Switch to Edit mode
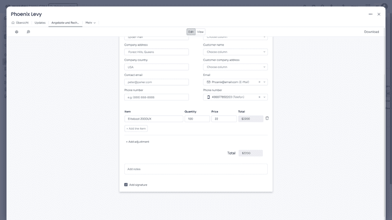Viewport: 392px width, 220px height. (x=191, y=32)
